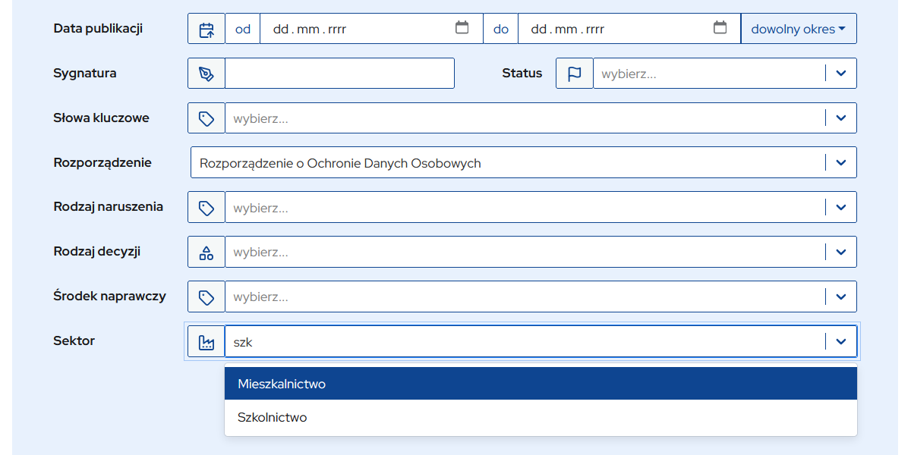This screenshot has height=455, width=911.
Task: Click the 'Rozporządzenie o Ochronie Danych Osobowych' value
Action: click(340, 163)
